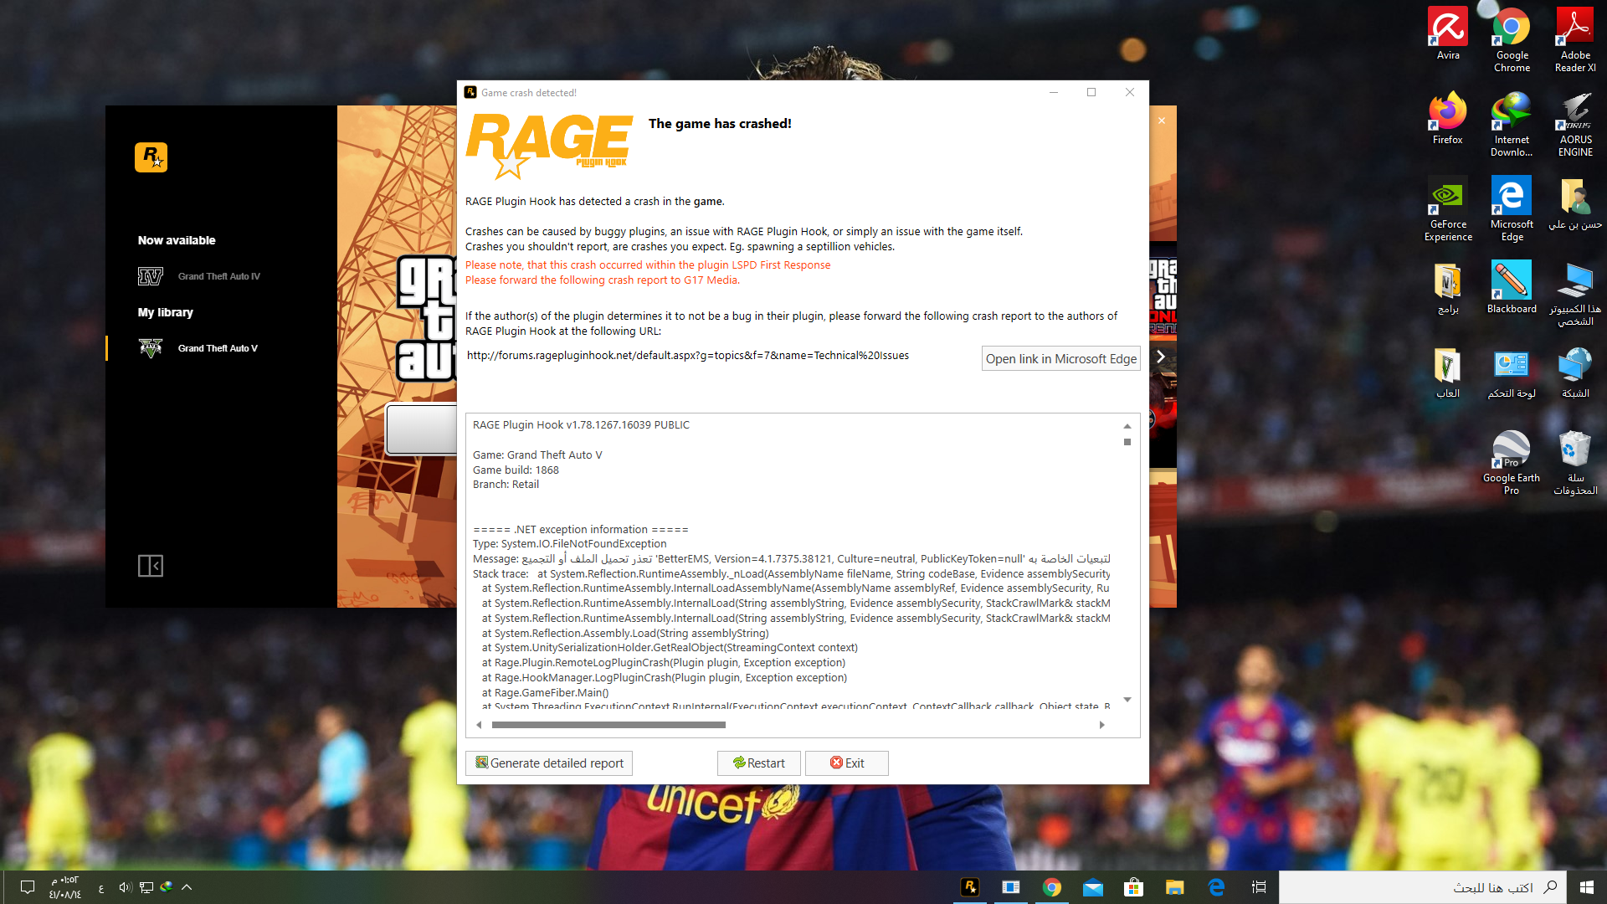Image resolution: width=1607 pixels, height=904 pixels.
Task: Click Rockstar launcher icon in taskbar
Action: (970, 887)
